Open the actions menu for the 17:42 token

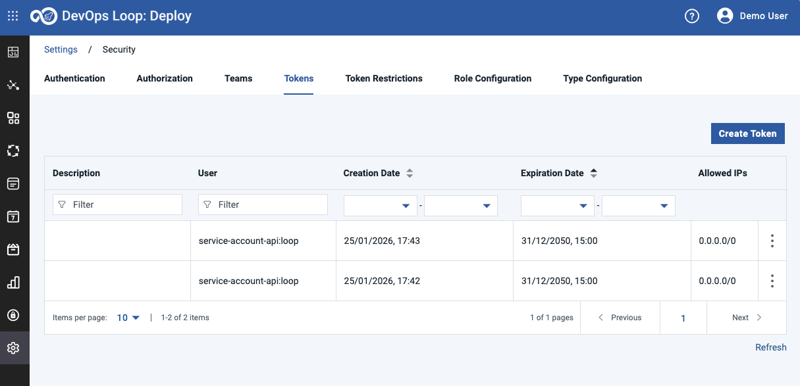tap(772, 281)
